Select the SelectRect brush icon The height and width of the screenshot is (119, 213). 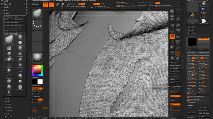pos(20,70)
